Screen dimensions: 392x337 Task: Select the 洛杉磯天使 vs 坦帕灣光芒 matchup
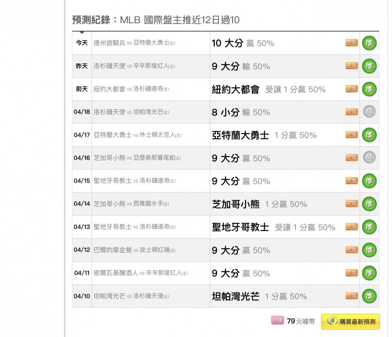(131, 112)
